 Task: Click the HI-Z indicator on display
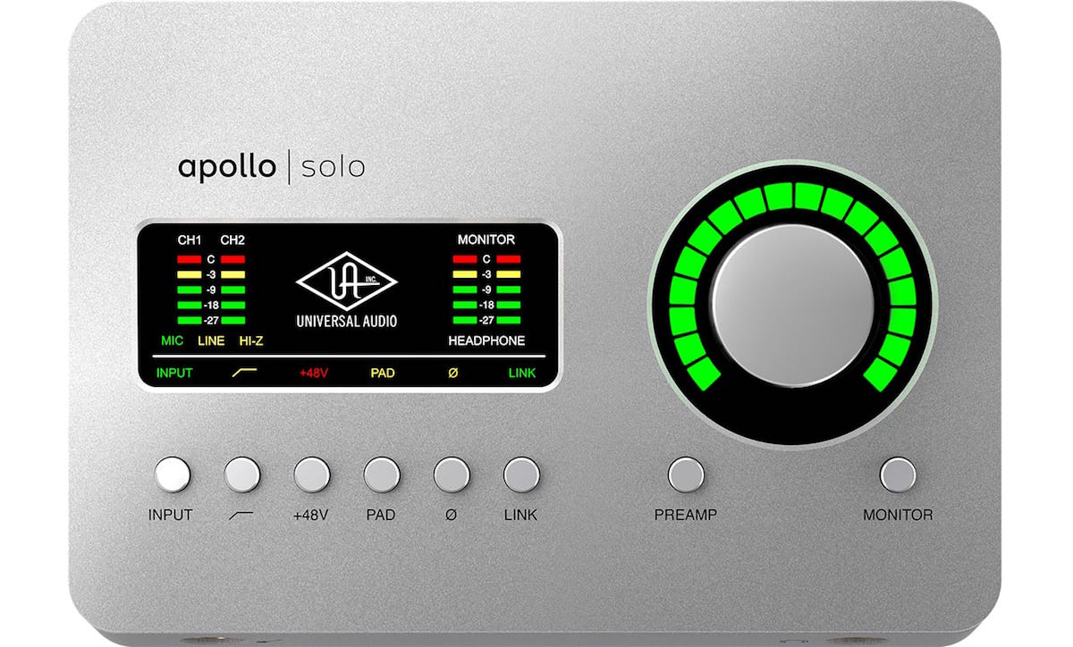point(251,340)
